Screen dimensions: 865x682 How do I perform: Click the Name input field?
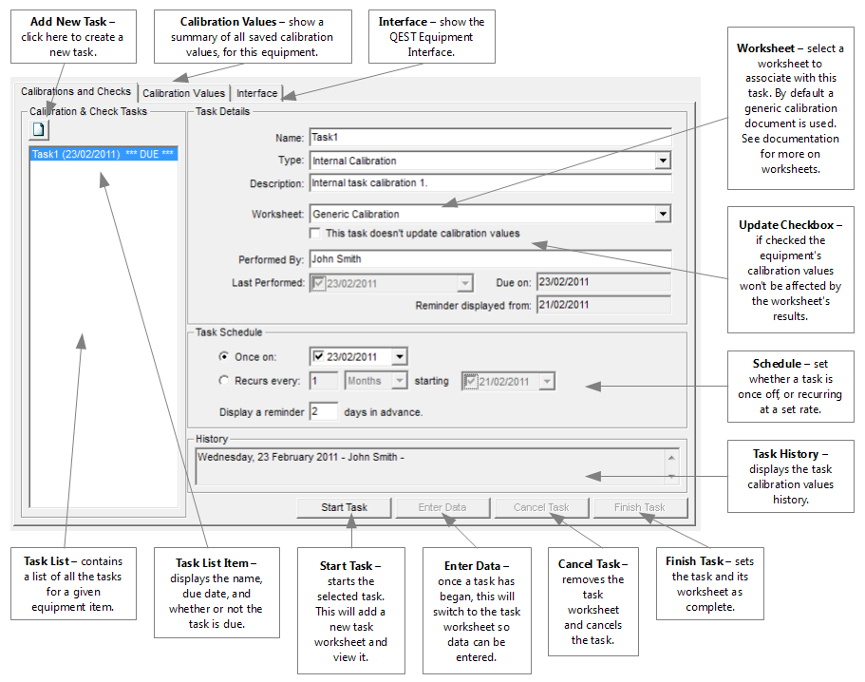pyautogui.click(x=490, y=137)
